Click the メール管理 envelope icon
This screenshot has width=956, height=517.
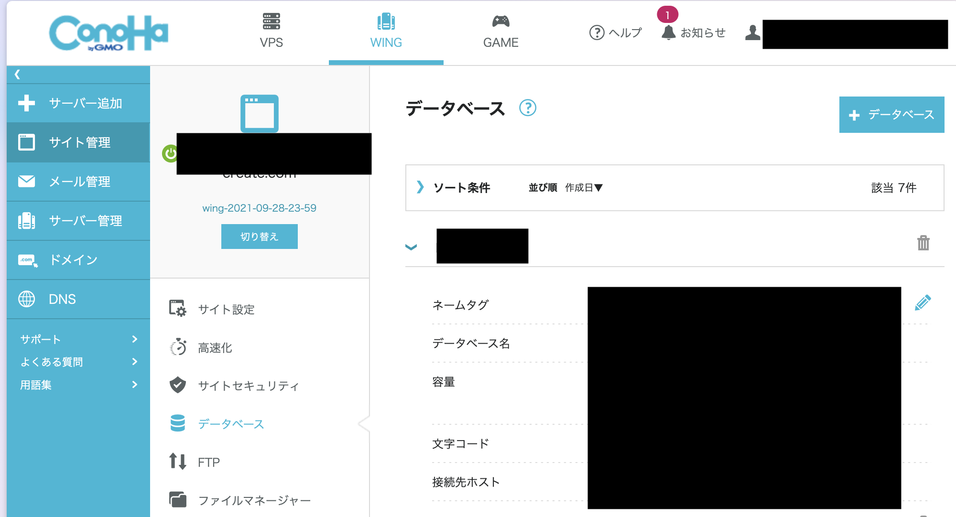tap(26, 182)
